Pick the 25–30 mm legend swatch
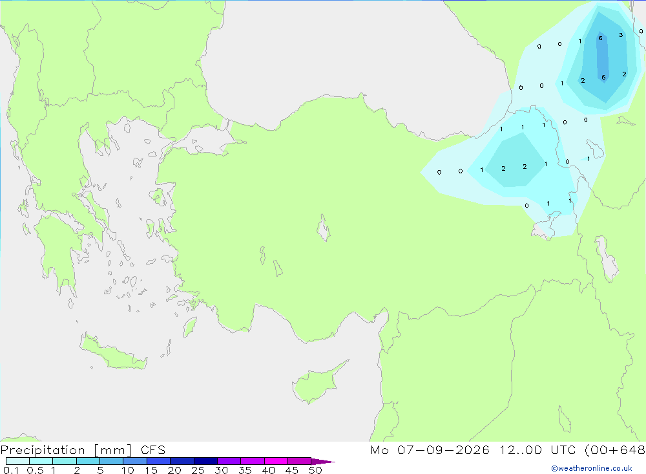 point(205,461)
